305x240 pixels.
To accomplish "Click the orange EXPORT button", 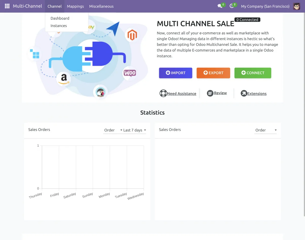I will click(213, 73).
